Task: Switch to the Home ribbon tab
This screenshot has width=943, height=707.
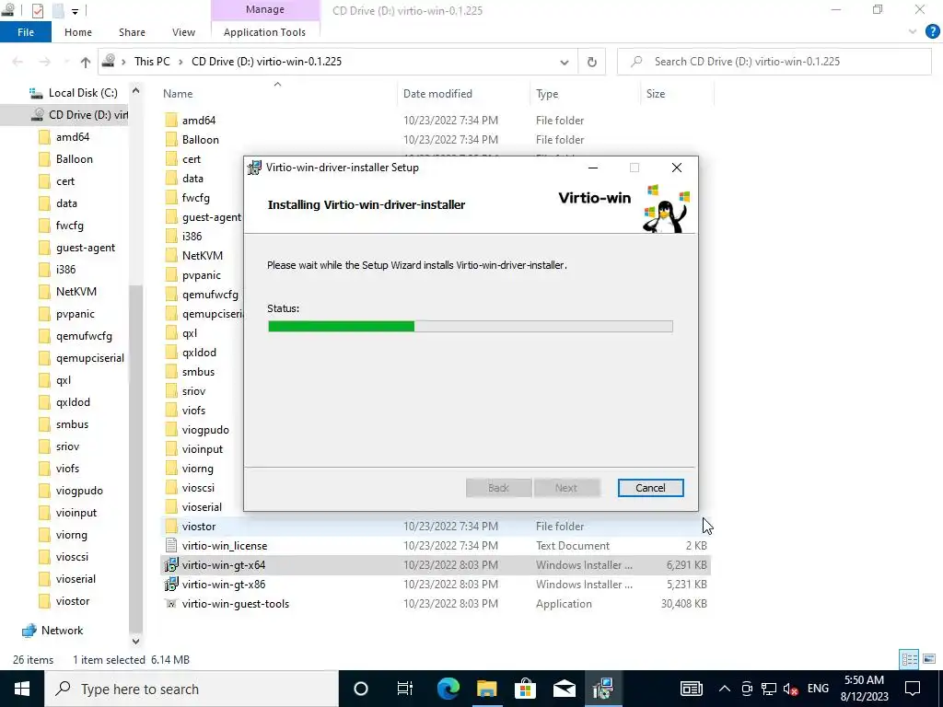Action: 78,32
